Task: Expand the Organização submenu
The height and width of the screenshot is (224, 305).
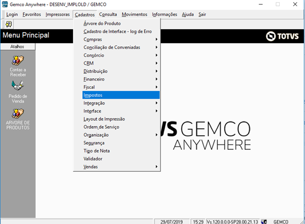Action: tap(121, 135)
